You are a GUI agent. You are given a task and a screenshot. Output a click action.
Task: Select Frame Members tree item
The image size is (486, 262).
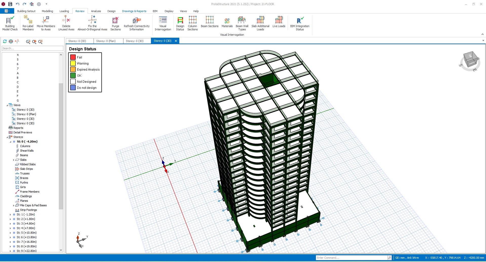pos(30,192)
